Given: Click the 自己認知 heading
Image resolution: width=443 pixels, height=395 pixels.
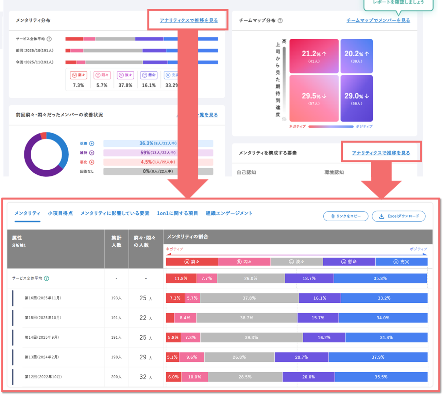Looking at the screenshot, I should click(x=246, y=172).
